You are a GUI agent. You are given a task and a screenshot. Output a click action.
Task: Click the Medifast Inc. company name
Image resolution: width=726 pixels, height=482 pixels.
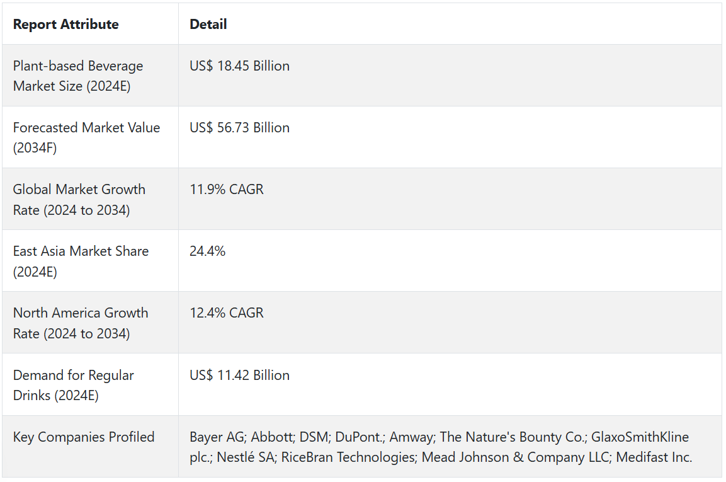click(654, 457)
